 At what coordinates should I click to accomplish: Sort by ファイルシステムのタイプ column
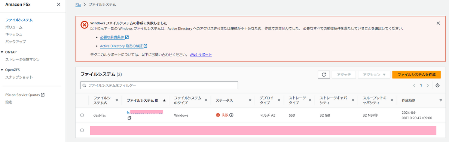tap(206, 101)
